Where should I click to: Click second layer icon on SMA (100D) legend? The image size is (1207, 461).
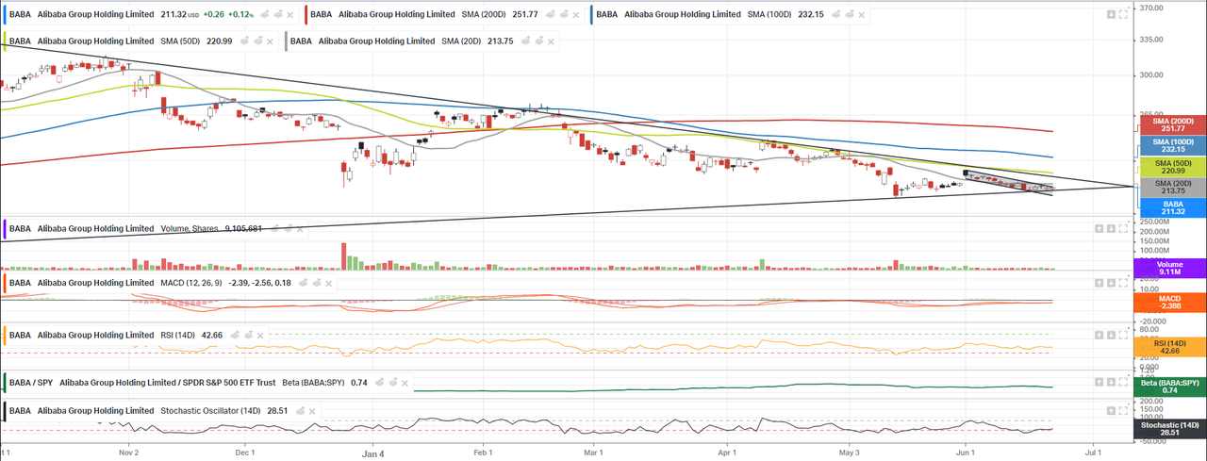point(849,15)
